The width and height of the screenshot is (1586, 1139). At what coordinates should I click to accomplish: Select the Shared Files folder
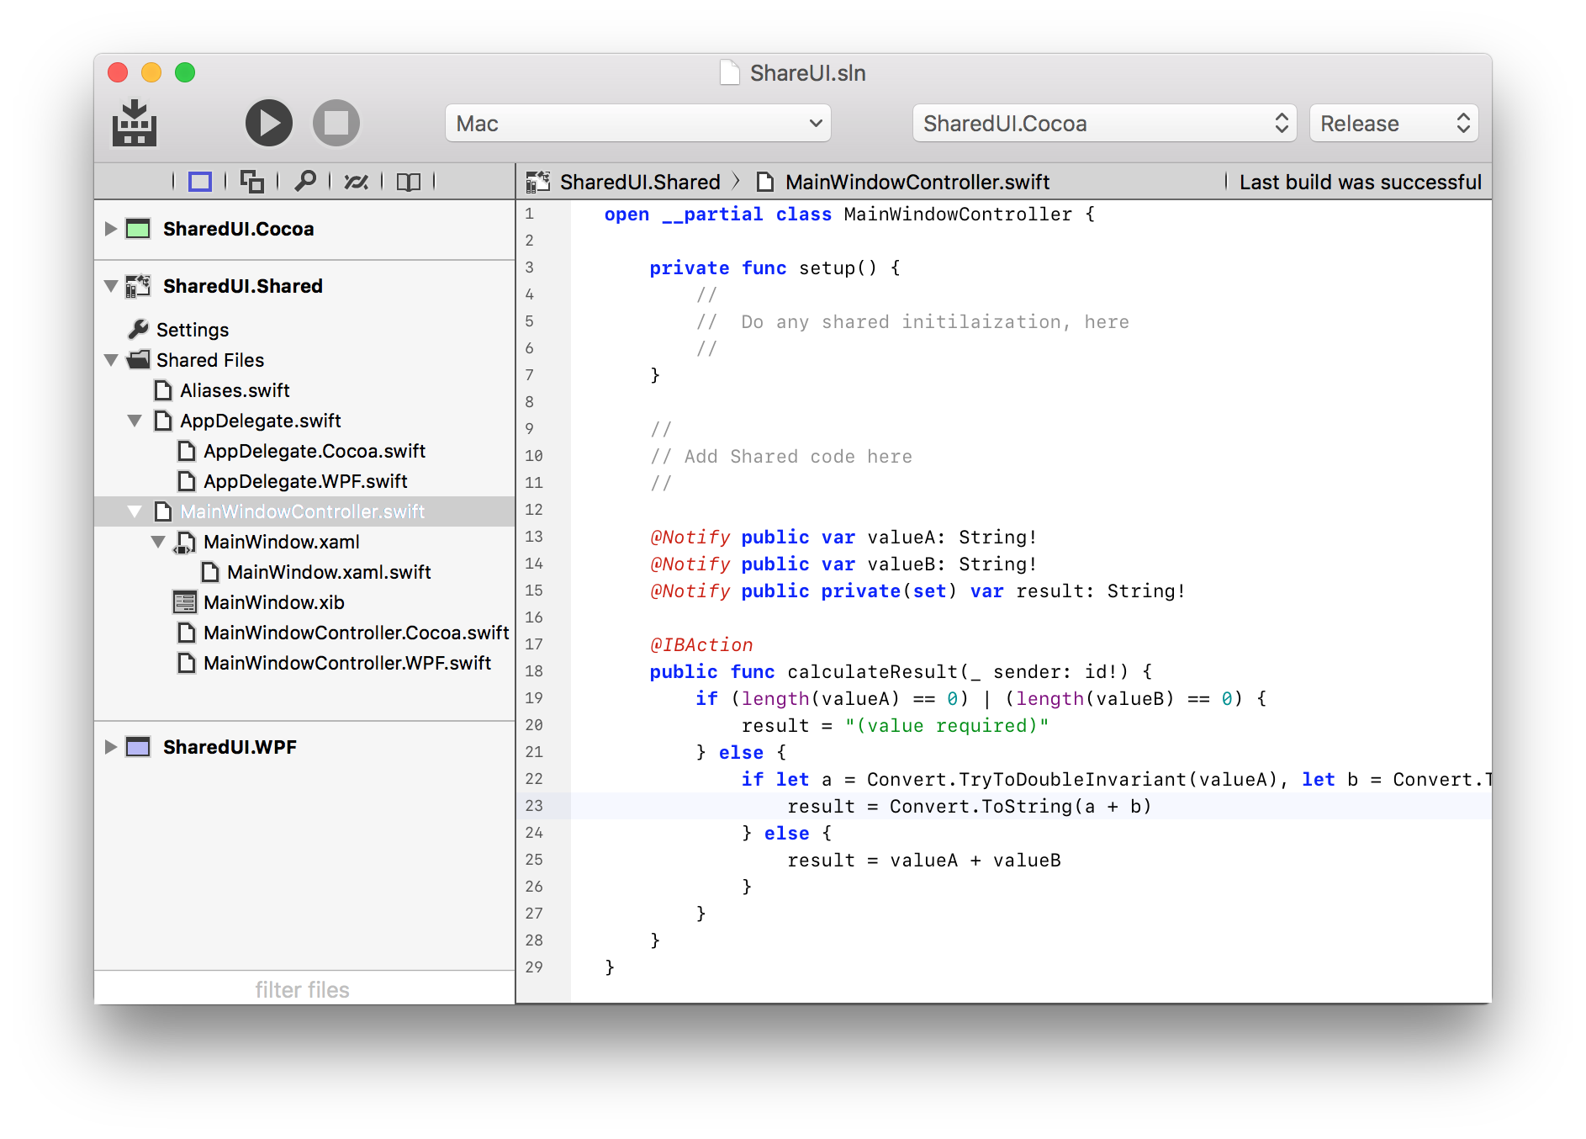[210, 360]
